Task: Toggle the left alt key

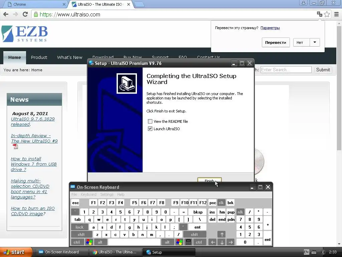Action: [x=100, y=242]
